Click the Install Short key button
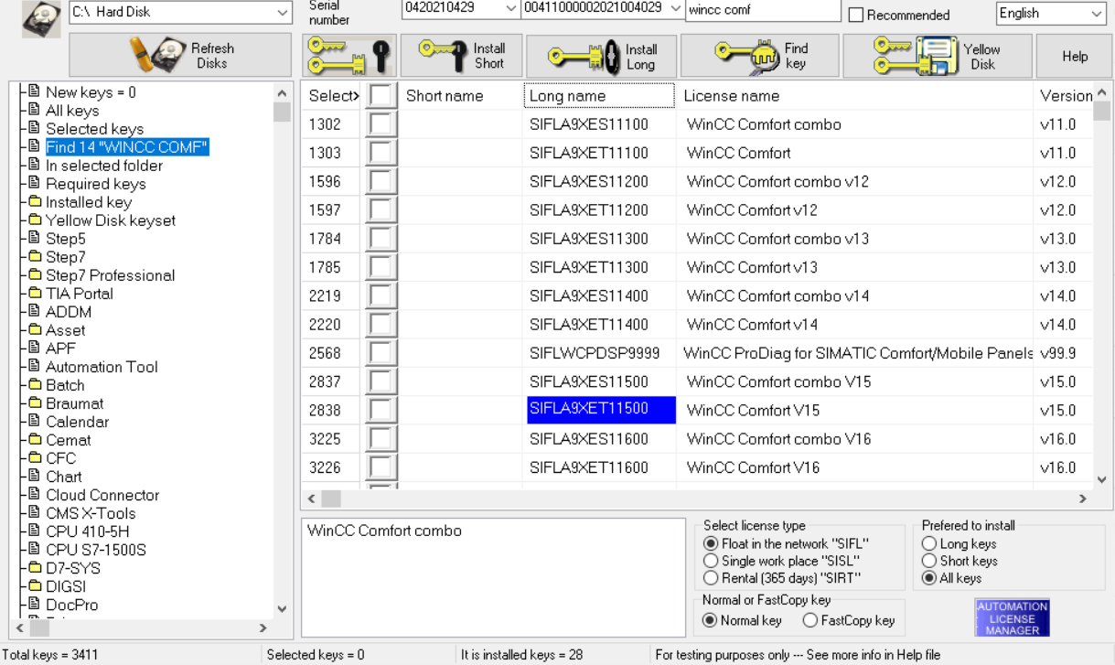 click(462, 56)
